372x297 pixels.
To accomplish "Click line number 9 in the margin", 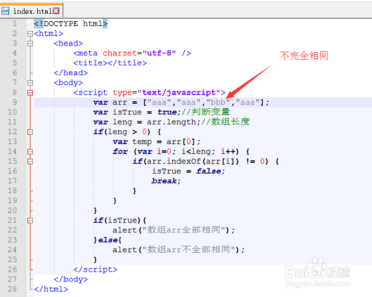I will [x=15, y=103].
